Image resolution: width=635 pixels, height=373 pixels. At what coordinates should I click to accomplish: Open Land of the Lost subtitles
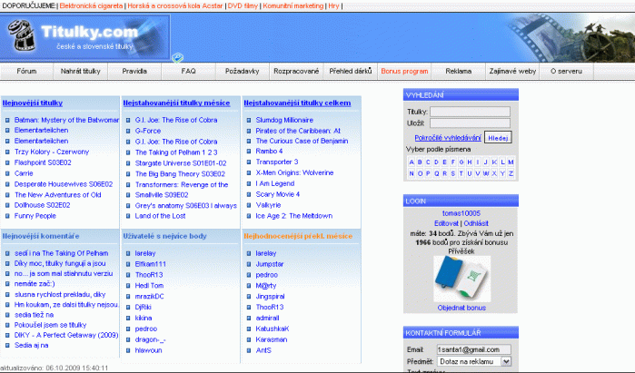pos(160,216)
